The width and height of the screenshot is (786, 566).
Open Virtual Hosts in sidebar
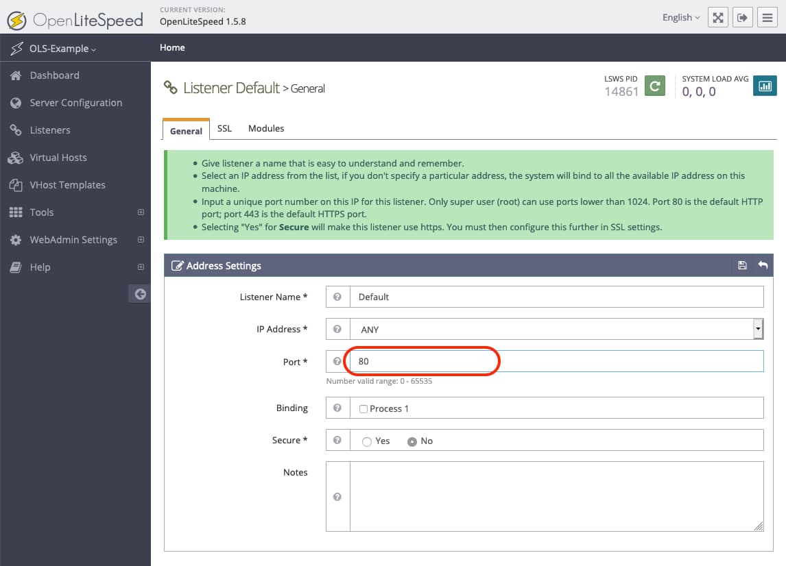pos(58,158)
